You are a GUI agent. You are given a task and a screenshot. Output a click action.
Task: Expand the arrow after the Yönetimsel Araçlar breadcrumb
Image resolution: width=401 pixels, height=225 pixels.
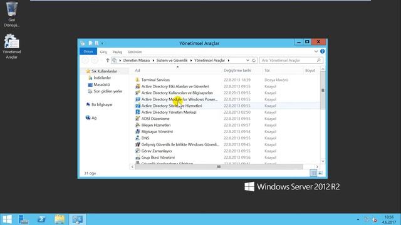click(228, 61)
